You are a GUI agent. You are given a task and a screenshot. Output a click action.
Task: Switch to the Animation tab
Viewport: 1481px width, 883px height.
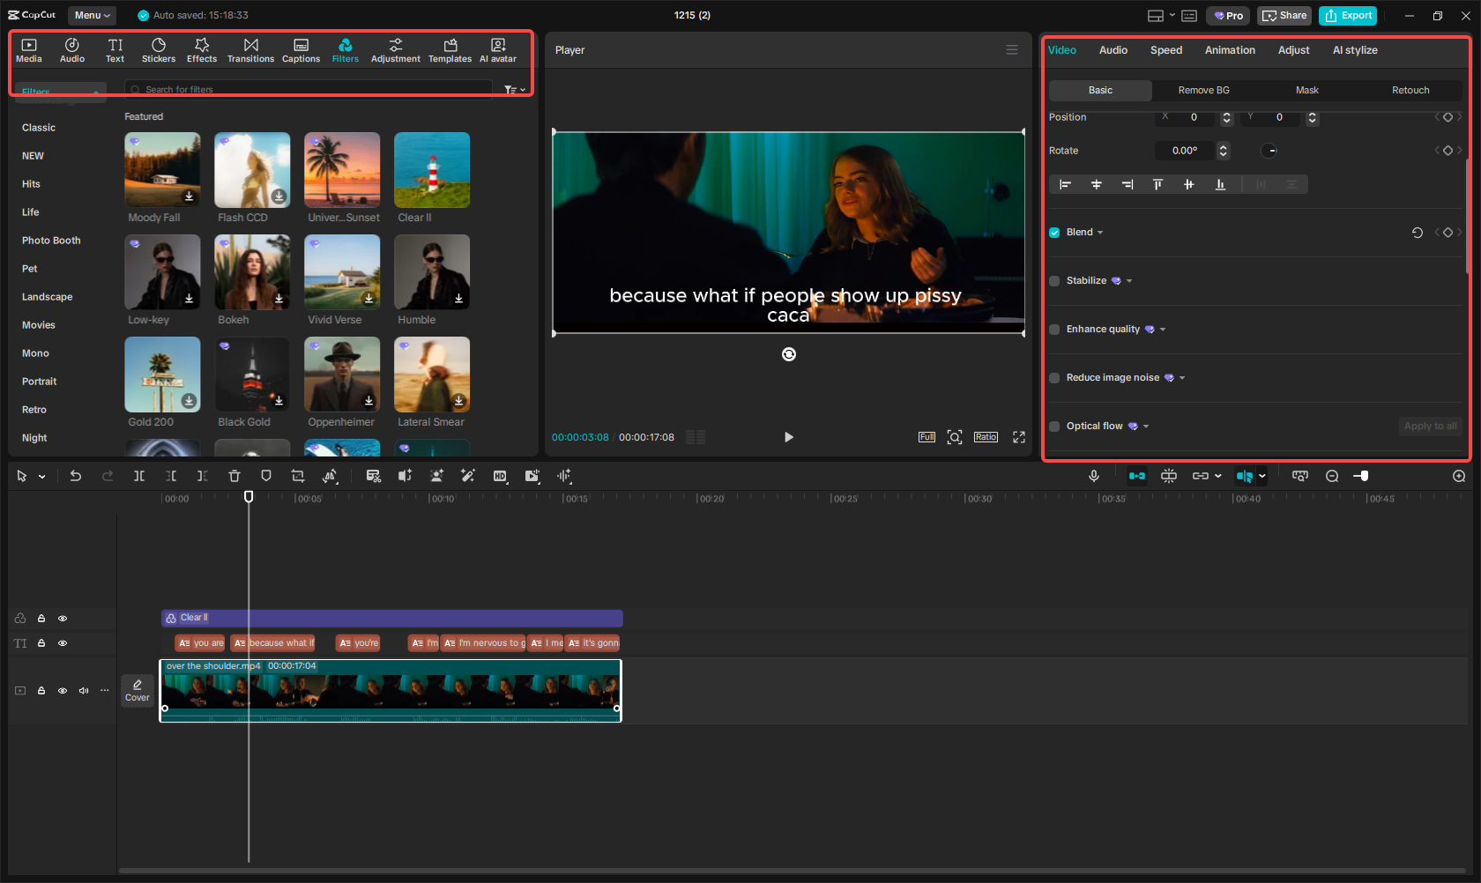(x=1230, y=50)
